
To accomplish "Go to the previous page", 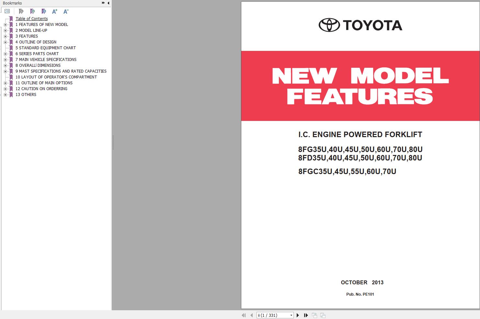I will coord(251,315).
